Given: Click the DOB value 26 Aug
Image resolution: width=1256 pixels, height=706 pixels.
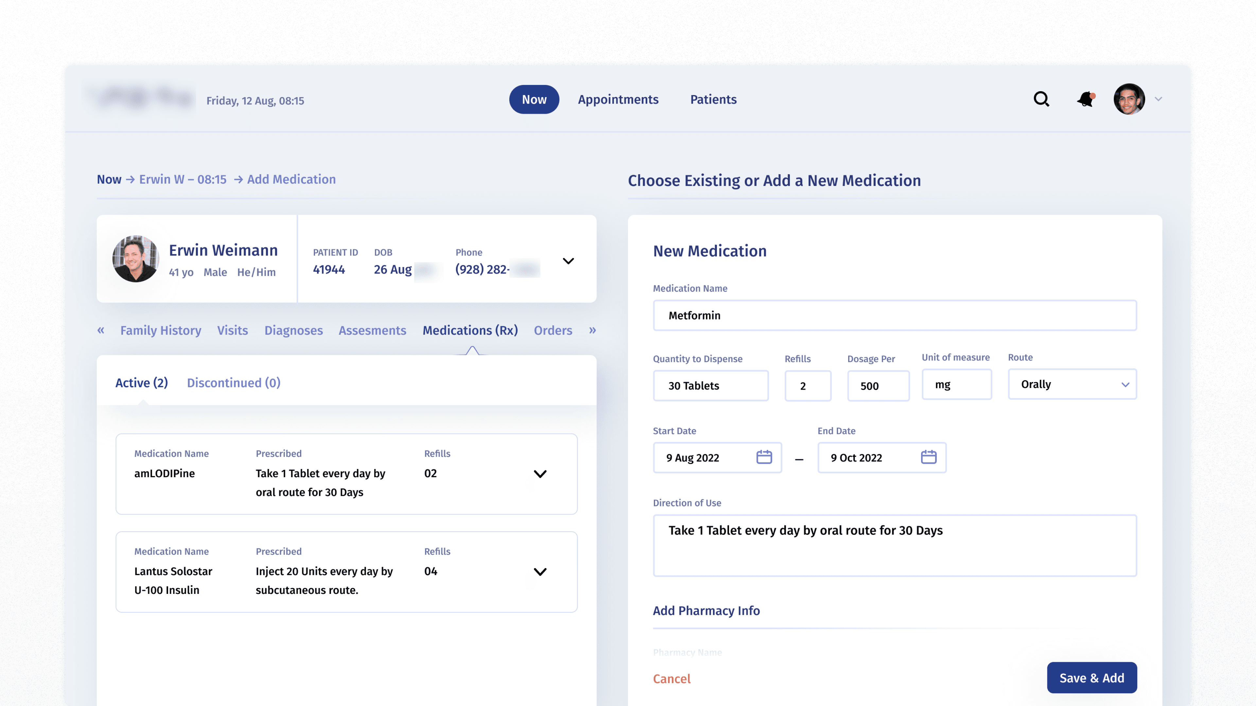Looking at the screenshot, I should (x=392, y=269).
